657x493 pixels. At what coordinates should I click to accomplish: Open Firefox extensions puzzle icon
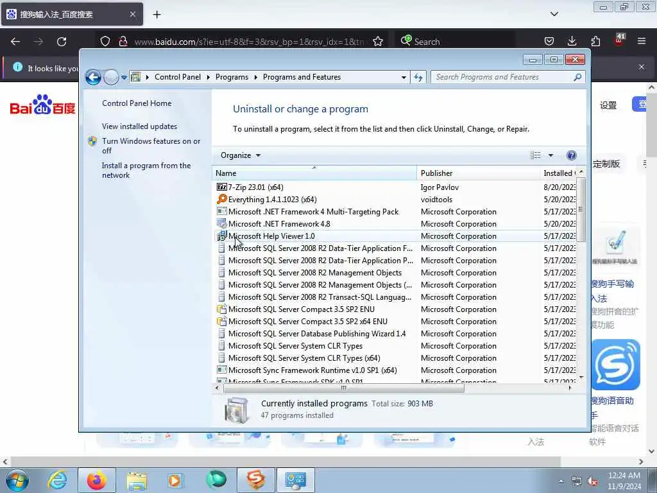595,41
